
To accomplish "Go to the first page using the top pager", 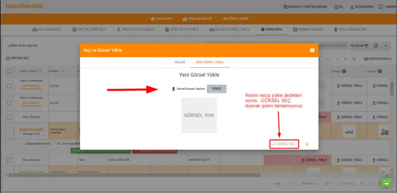I will click(x=328, y=59).
